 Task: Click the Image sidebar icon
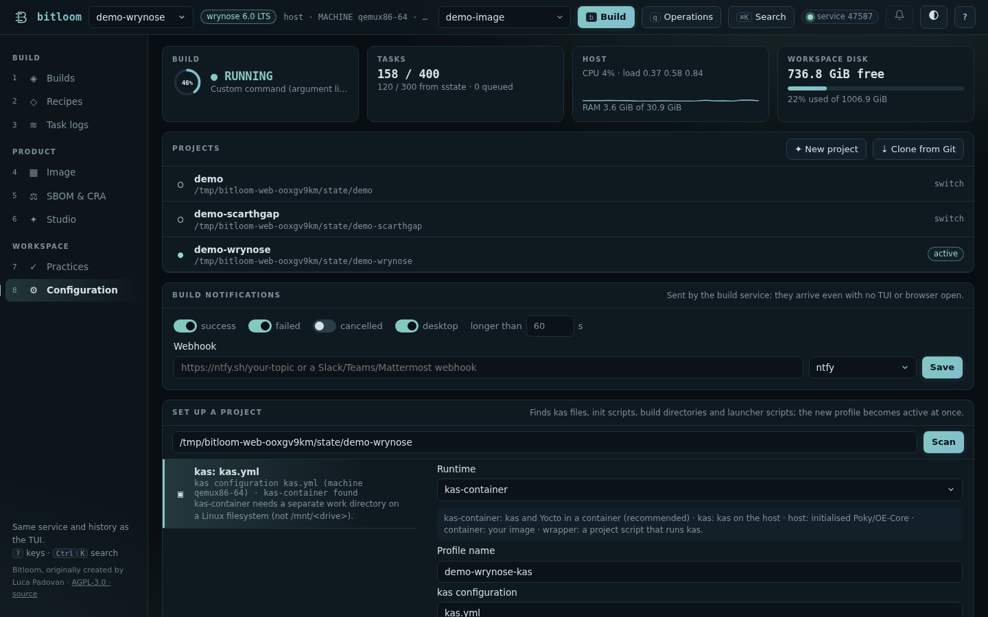[x=34, y=173]
